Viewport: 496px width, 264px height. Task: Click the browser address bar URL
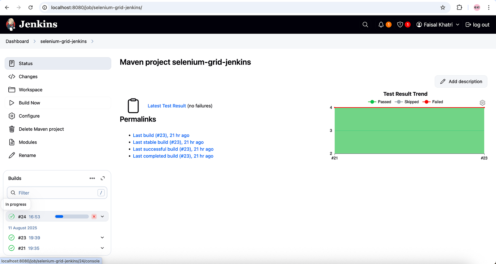point(96,7)
